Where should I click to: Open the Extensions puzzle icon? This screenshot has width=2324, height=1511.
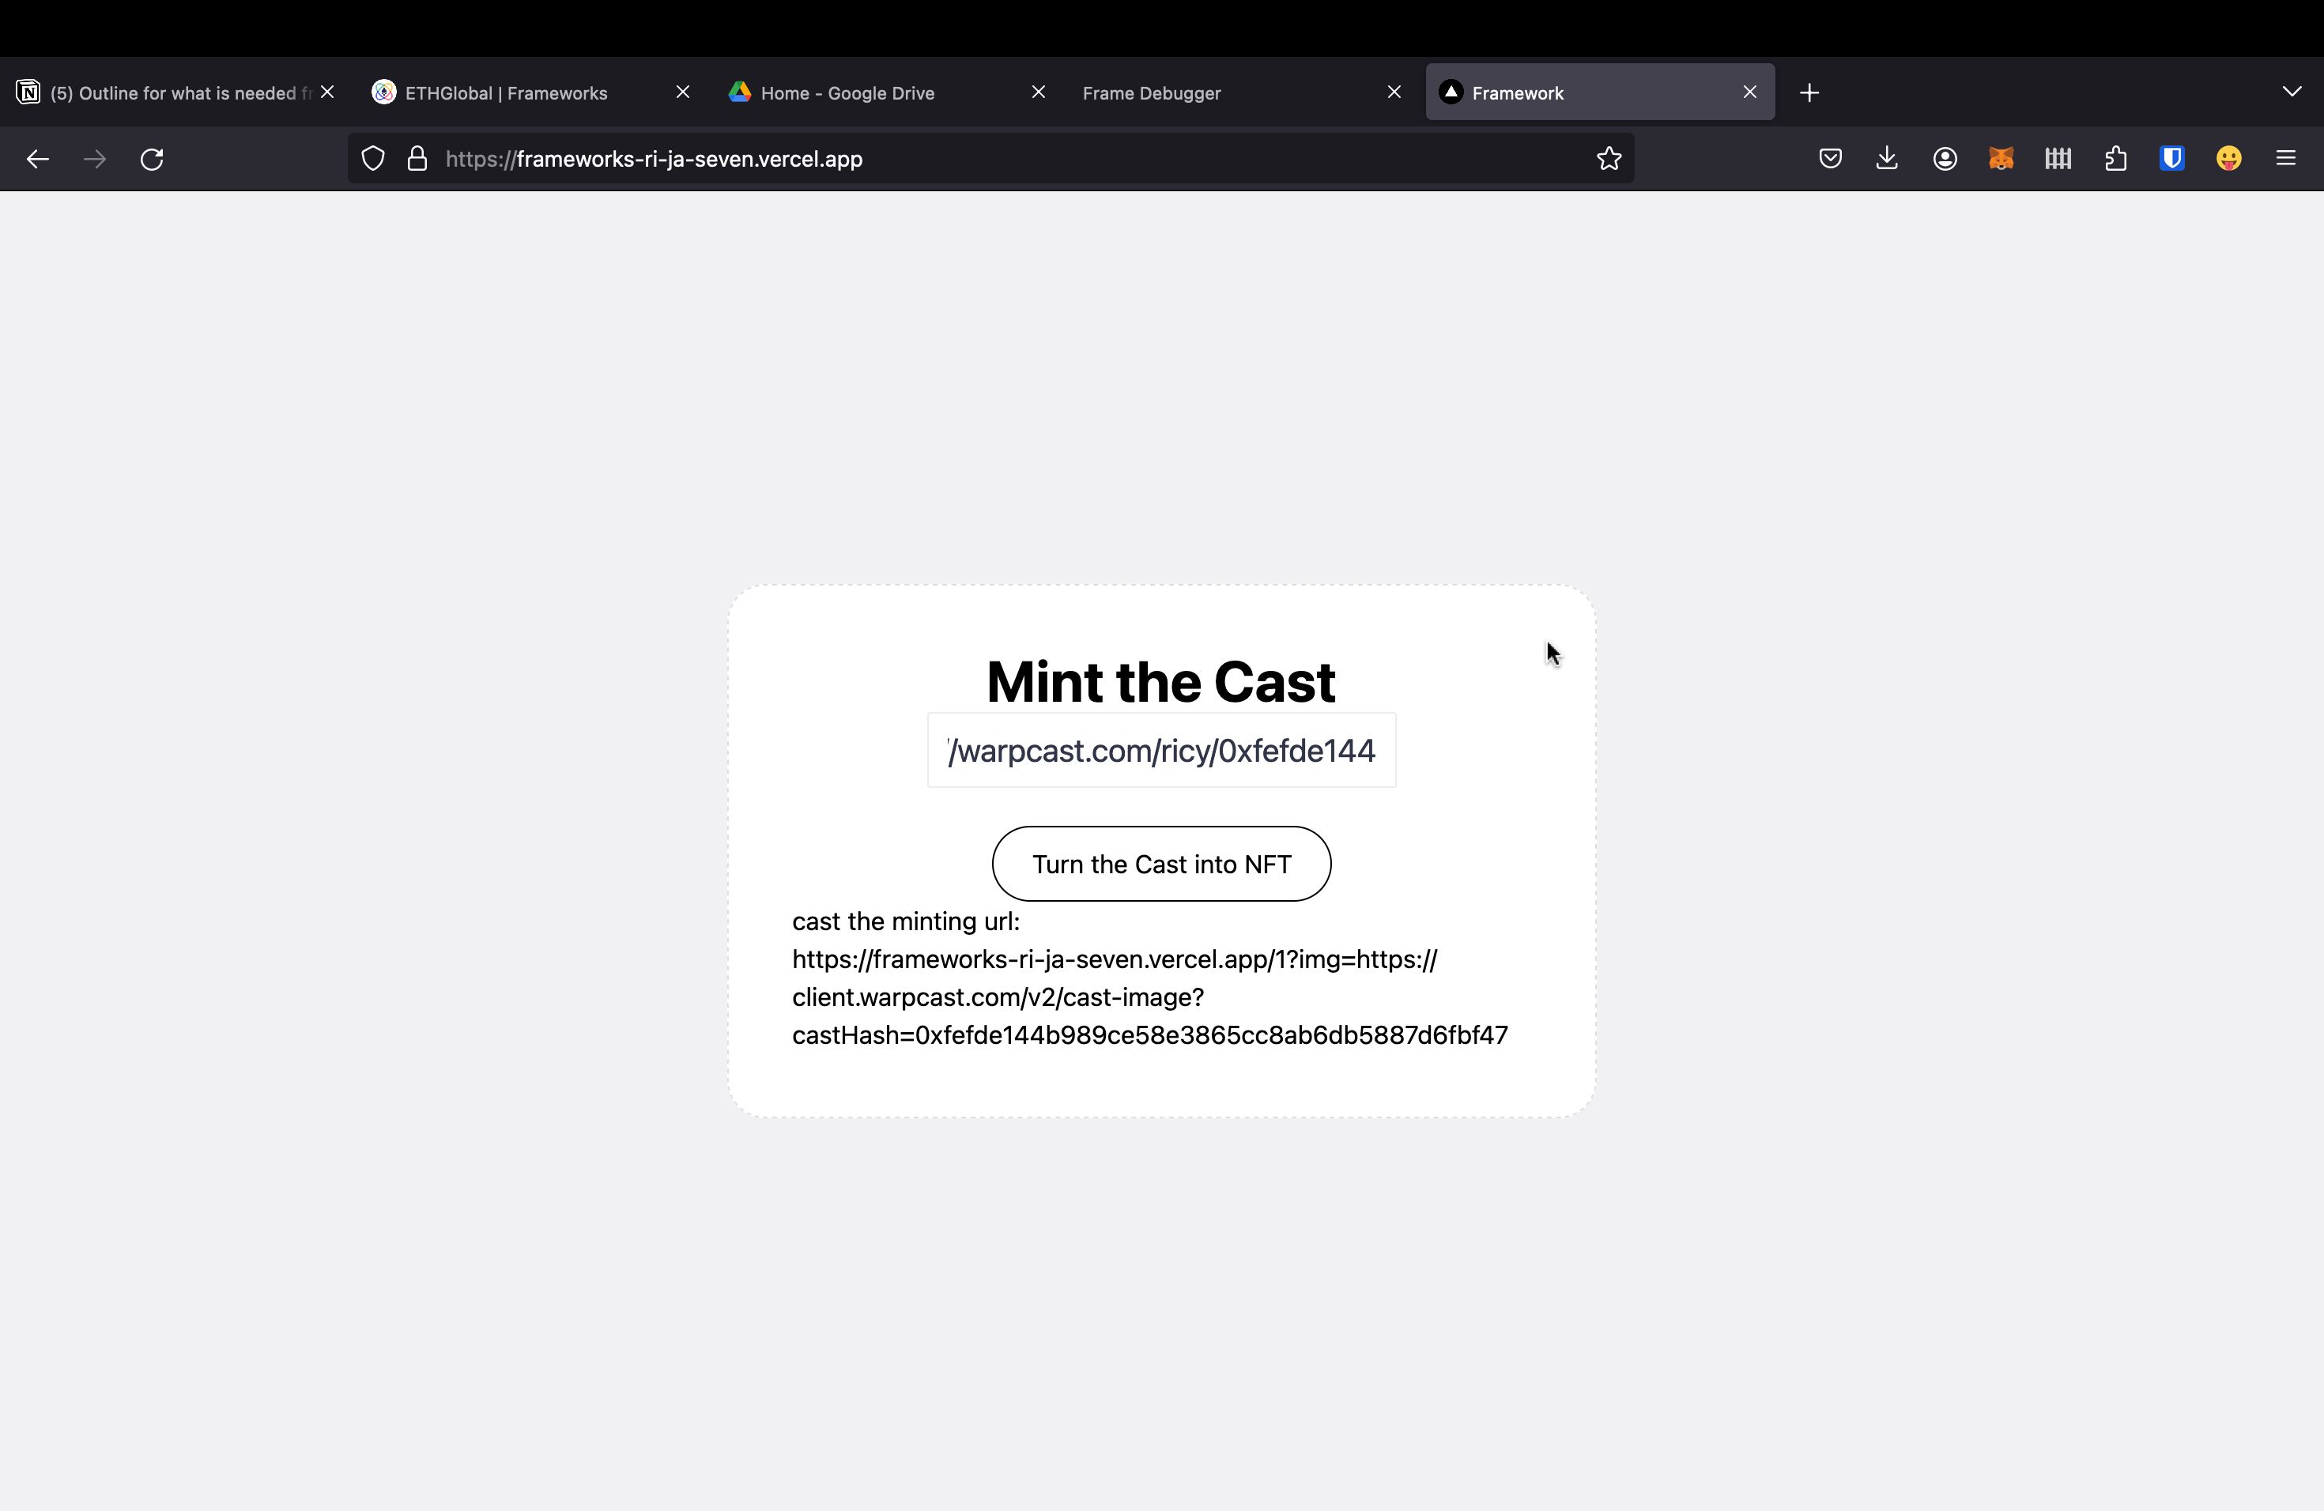(2116, 159)
